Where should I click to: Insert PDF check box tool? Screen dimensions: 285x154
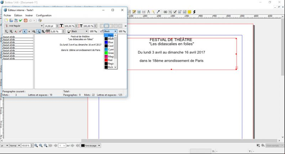(x=175, y=12)
